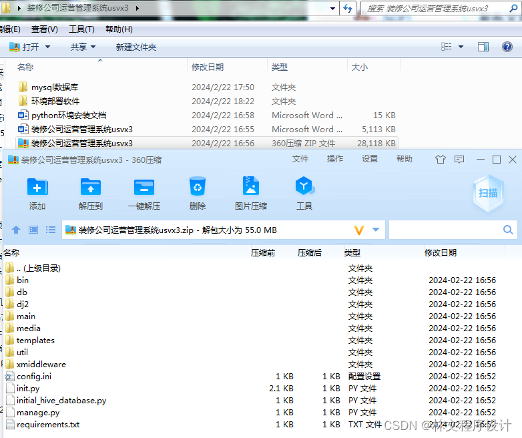Click the 解压到 extract-to icon

click(91, 187)
